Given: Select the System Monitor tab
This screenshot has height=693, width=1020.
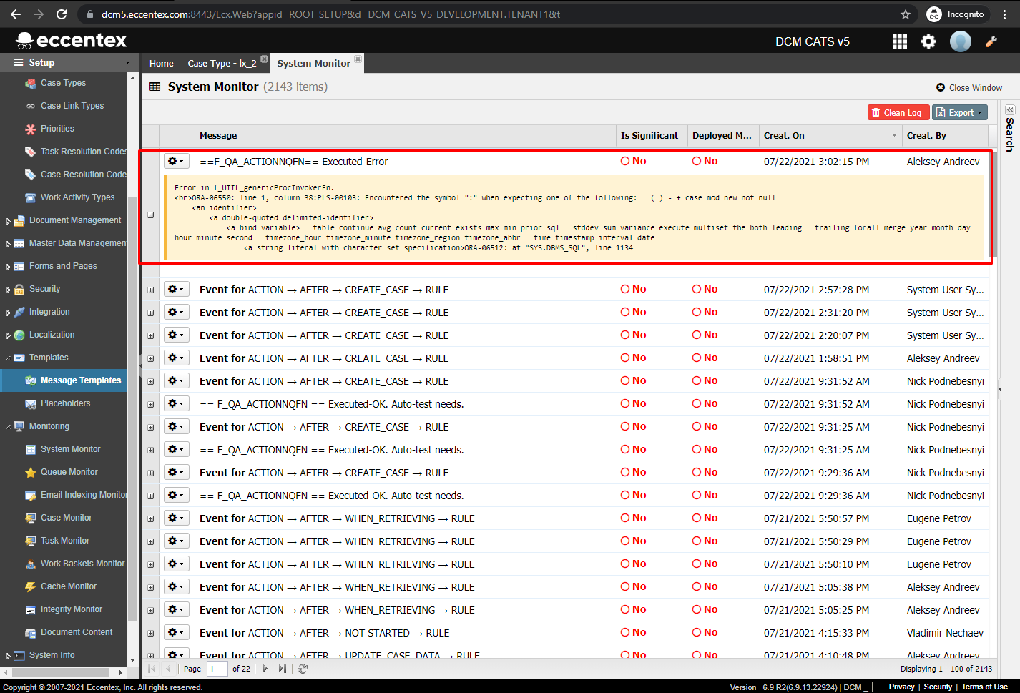Looking at the screenshot, I should click(314, 63).
